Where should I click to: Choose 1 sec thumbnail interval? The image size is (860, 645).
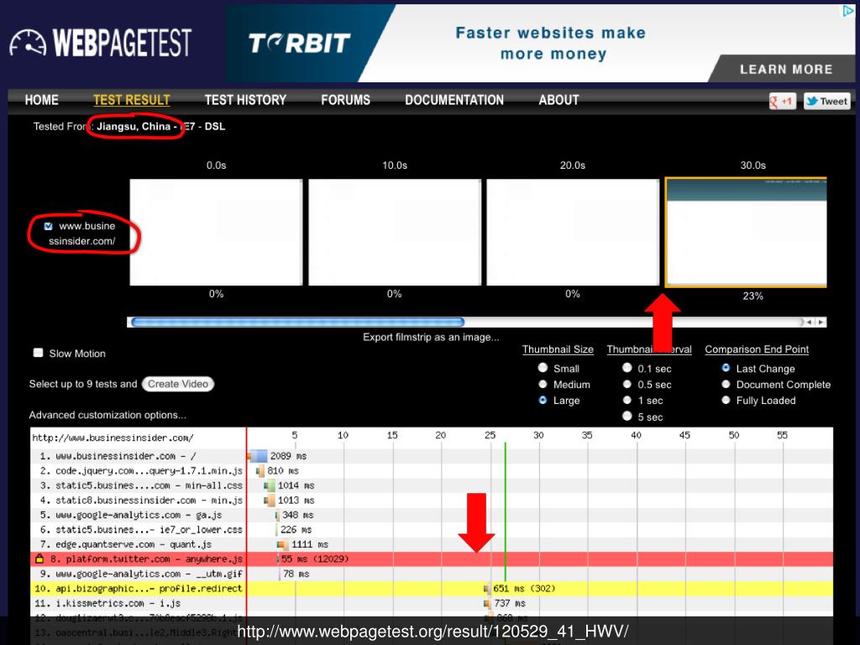tap(627, 400)
